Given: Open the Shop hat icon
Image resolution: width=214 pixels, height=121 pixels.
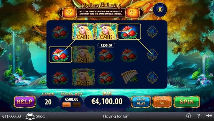Looking at the screenshot, I should [30, 116].
